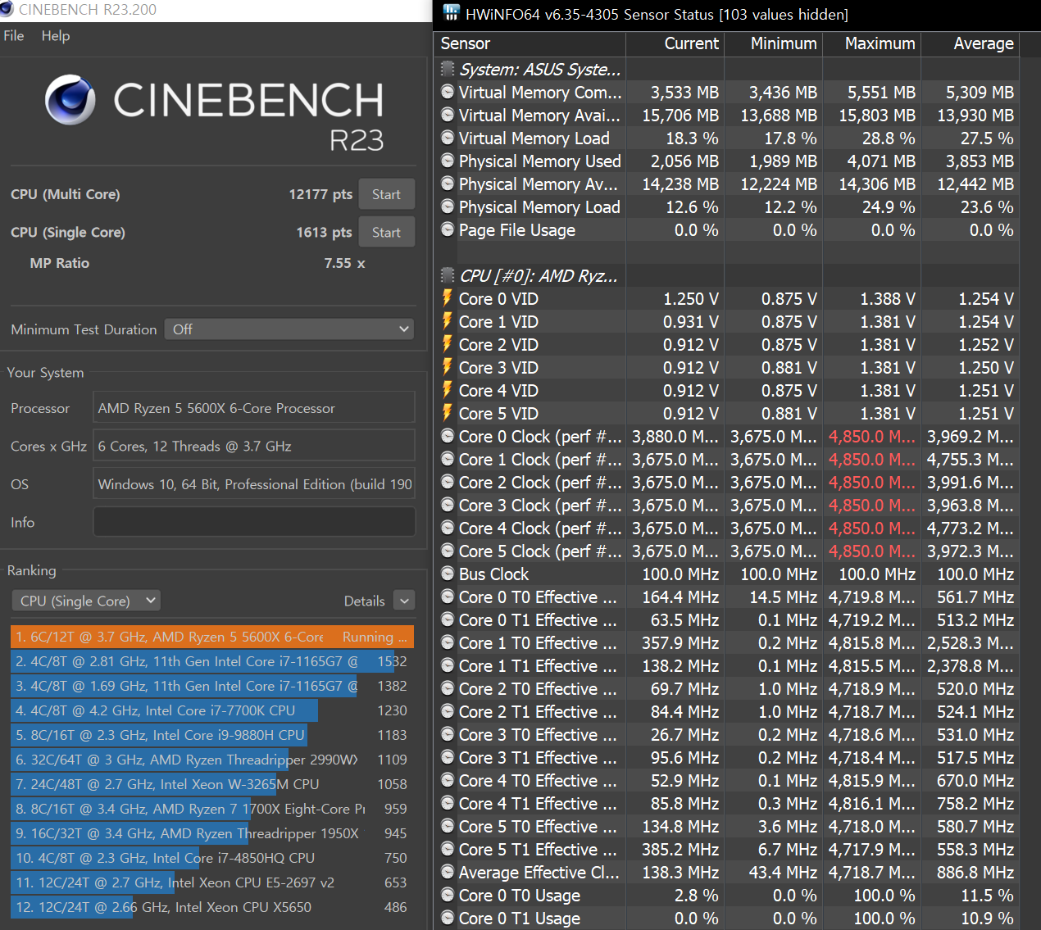1041x930 pixels.
Task: Select ranking entry Threadripper 2990WX
Action: pyautogui.click(x=212, y=760)
